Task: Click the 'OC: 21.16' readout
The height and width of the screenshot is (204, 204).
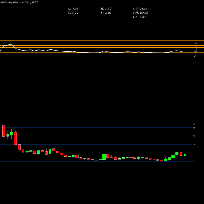Action: [140, 9]
